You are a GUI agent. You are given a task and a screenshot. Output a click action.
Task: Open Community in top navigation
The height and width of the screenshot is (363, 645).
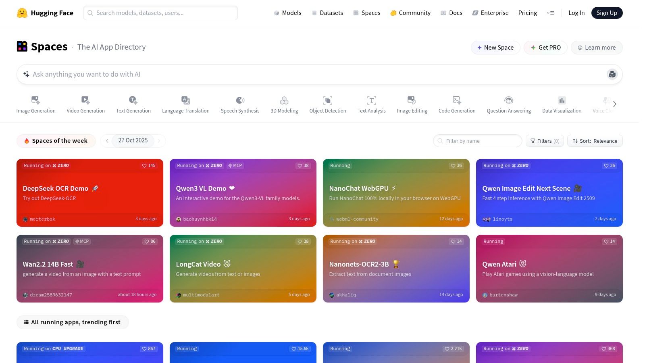tap(410, 13)
